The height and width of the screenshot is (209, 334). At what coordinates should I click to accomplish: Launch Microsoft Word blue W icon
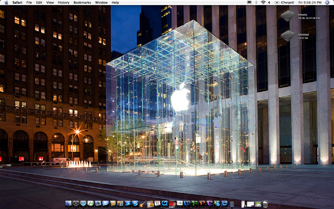187,203
